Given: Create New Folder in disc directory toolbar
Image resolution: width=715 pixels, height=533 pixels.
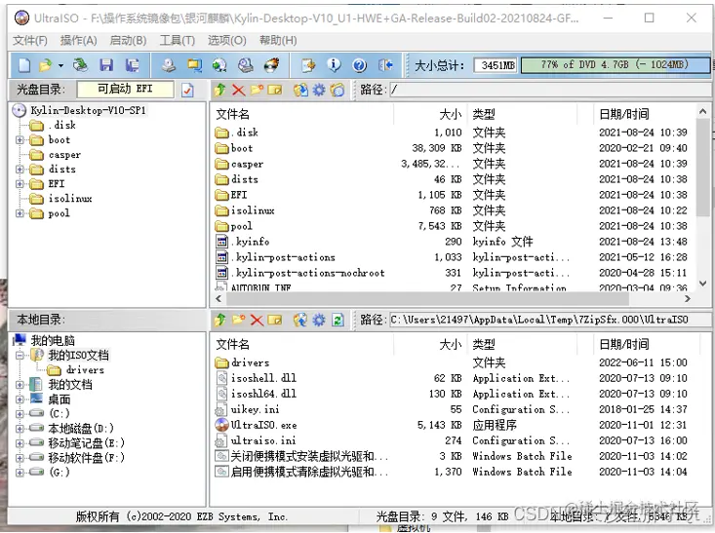Looking at the screenshot, I should [257, 90].
